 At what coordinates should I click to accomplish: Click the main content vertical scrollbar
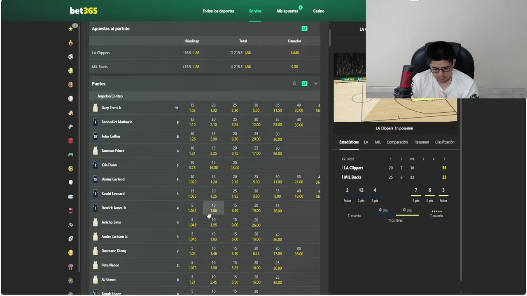click(330, 38)
